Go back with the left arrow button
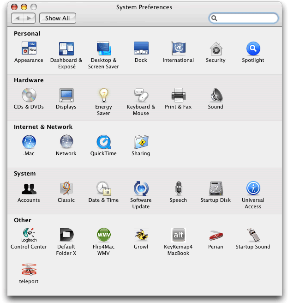This screenshot has height=303, width=288. 18,18
